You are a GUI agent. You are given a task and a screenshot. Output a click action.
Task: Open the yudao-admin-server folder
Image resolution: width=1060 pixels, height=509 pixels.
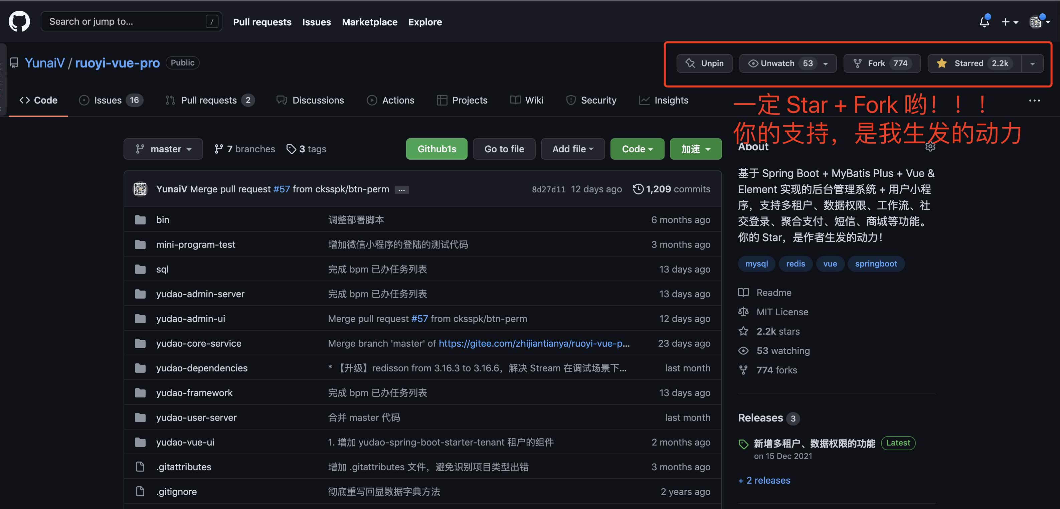pyautogui.click(x=200, y=294)
